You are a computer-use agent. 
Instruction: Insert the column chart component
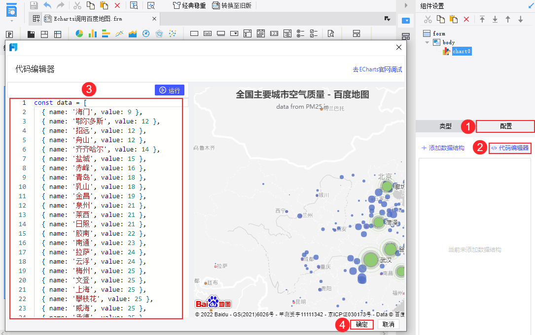pos(93,33)
